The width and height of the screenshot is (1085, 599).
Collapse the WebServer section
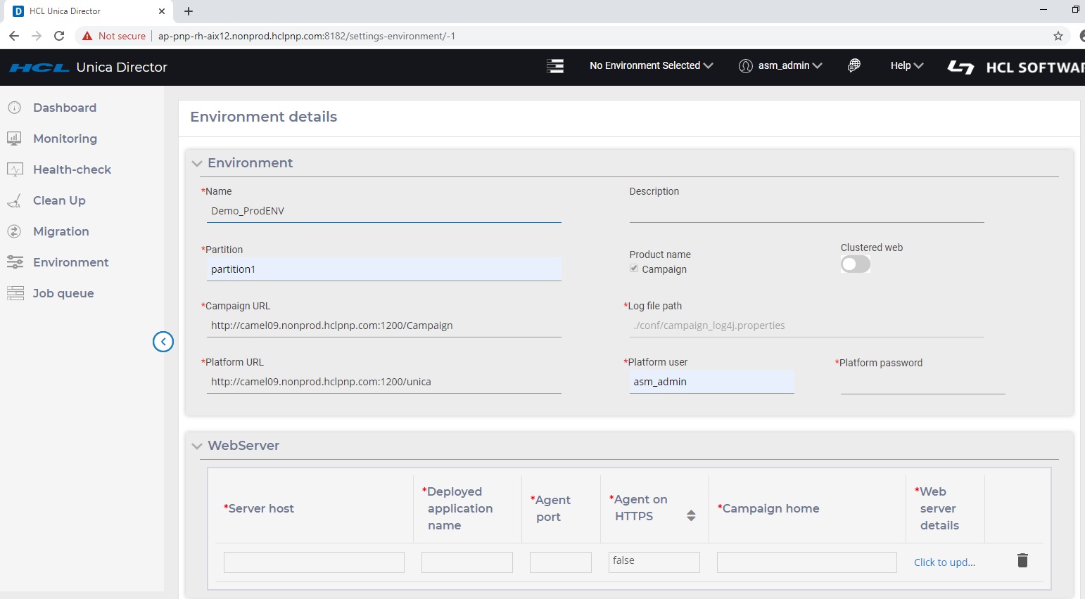[197, 446]
